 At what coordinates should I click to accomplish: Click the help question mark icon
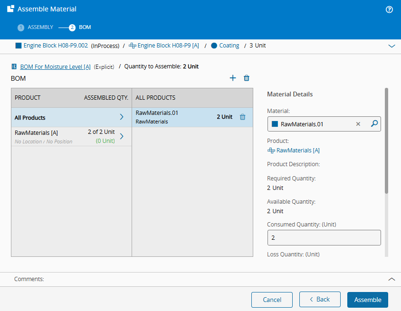click(x=389, y=9)
